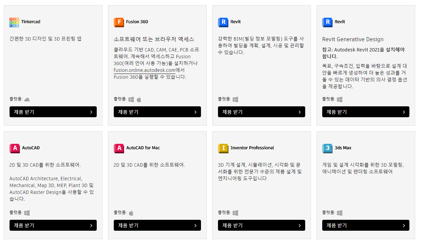Viewport: 421px width, 244px height.
Task: Click 제품 받기 for Tinkercad
Action: tap(53, 111)
